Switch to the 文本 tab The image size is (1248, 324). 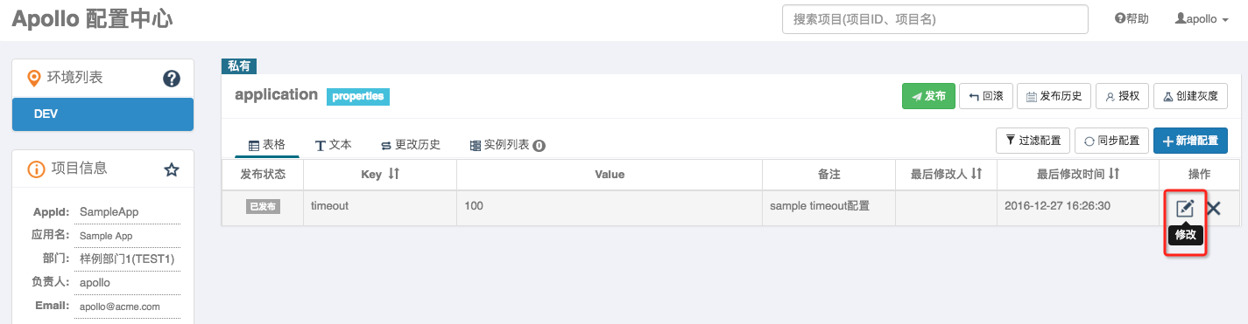pos(334,145)
